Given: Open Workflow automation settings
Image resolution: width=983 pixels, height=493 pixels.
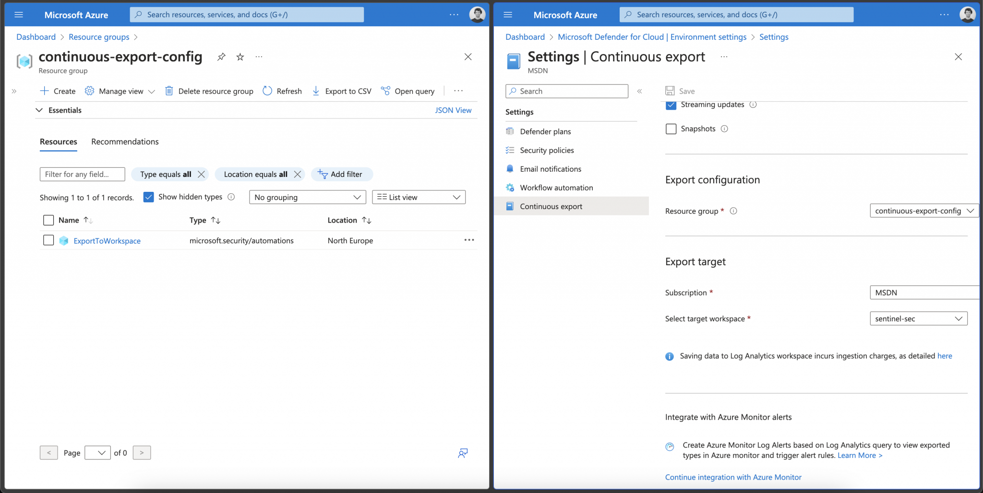Looking at the screenshot, I should 556,187.
